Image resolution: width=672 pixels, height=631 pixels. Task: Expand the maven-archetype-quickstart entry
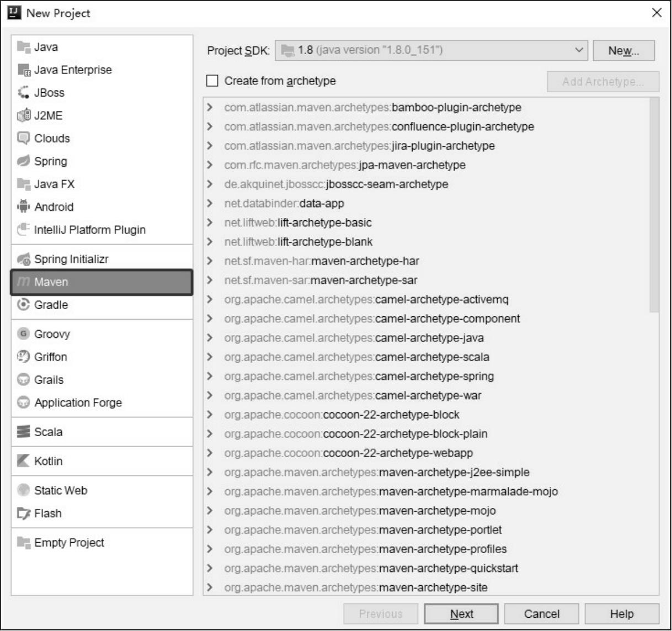coord(210,568)
